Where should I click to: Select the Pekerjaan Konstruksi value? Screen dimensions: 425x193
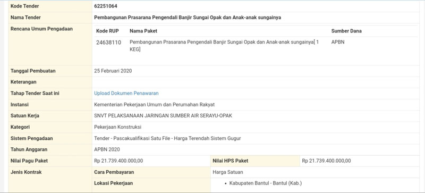117,127
